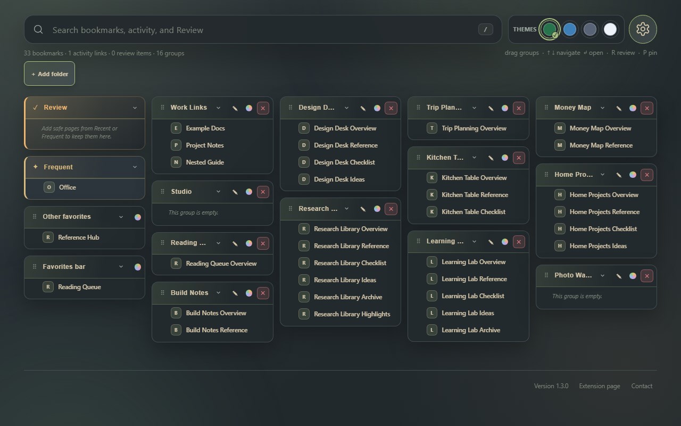
Task: Delete the Photo Wall group with red X
Action: click(647, 276)
